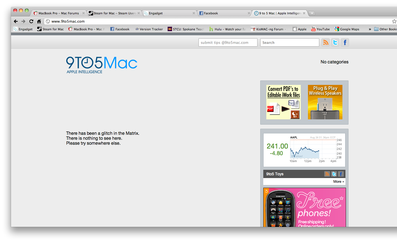The height and width of the screenshot is (242, 397).
Task: Click the 9to5 Toys Twitter icon
Action: click(334, 174)
